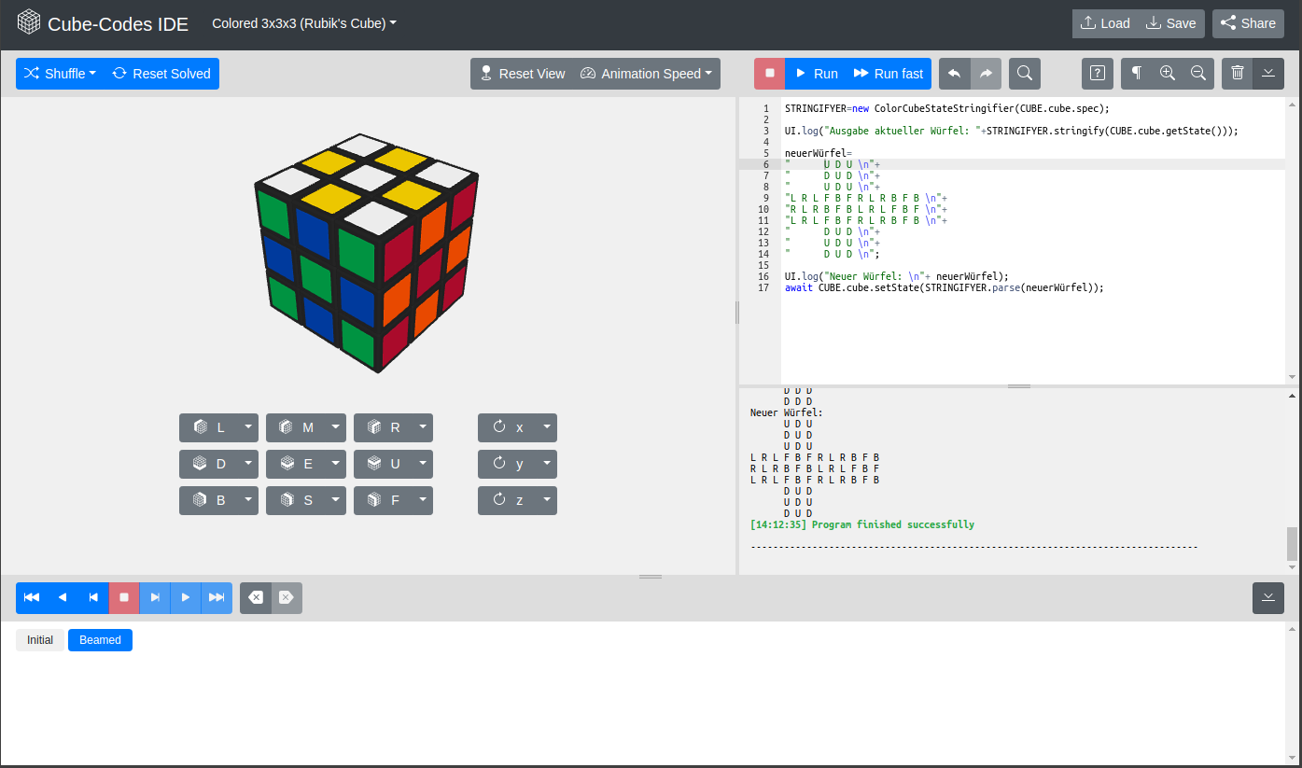This screenshot has width=1302, height=768.
Task: Stop playback with the red square
Action: point(124,597)
